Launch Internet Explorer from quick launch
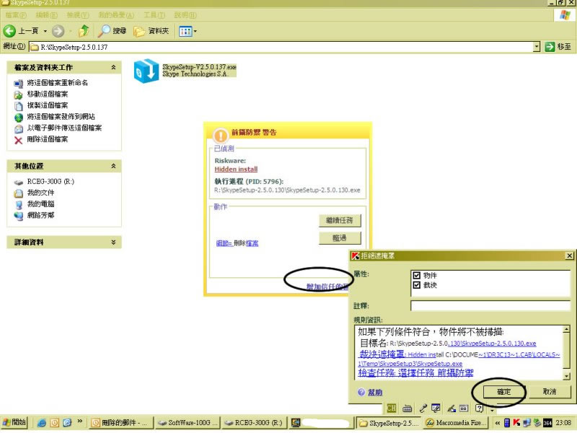 pos(42,423)
